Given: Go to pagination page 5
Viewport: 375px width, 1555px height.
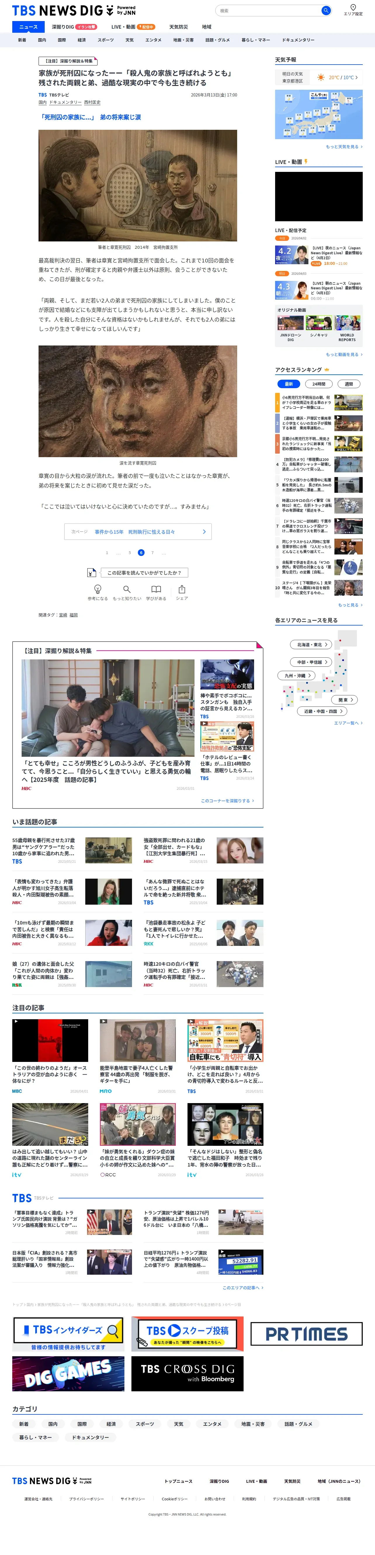Looking at the screenshot, I should point(130,553).
